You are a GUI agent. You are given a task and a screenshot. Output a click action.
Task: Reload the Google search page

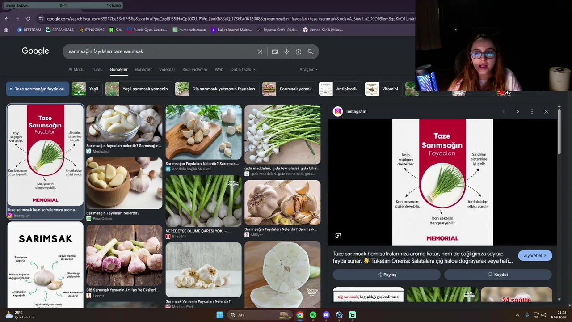point(28,19)
